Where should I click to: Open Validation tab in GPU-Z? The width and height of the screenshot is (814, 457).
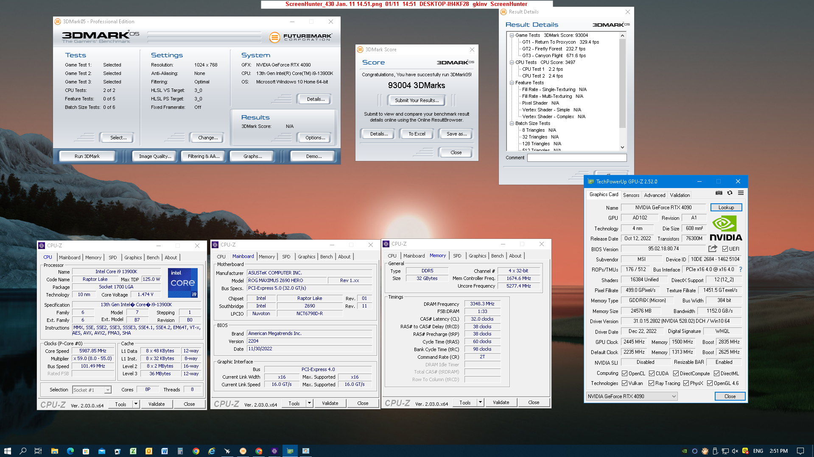point(680,195)
